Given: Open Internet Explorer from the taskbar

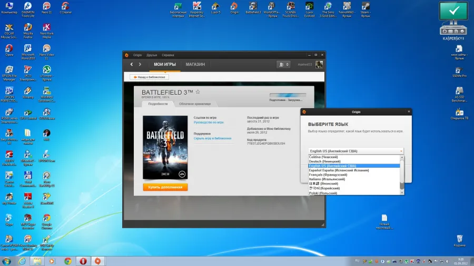Looking at the screenshot, I should (x=22, y=261).
